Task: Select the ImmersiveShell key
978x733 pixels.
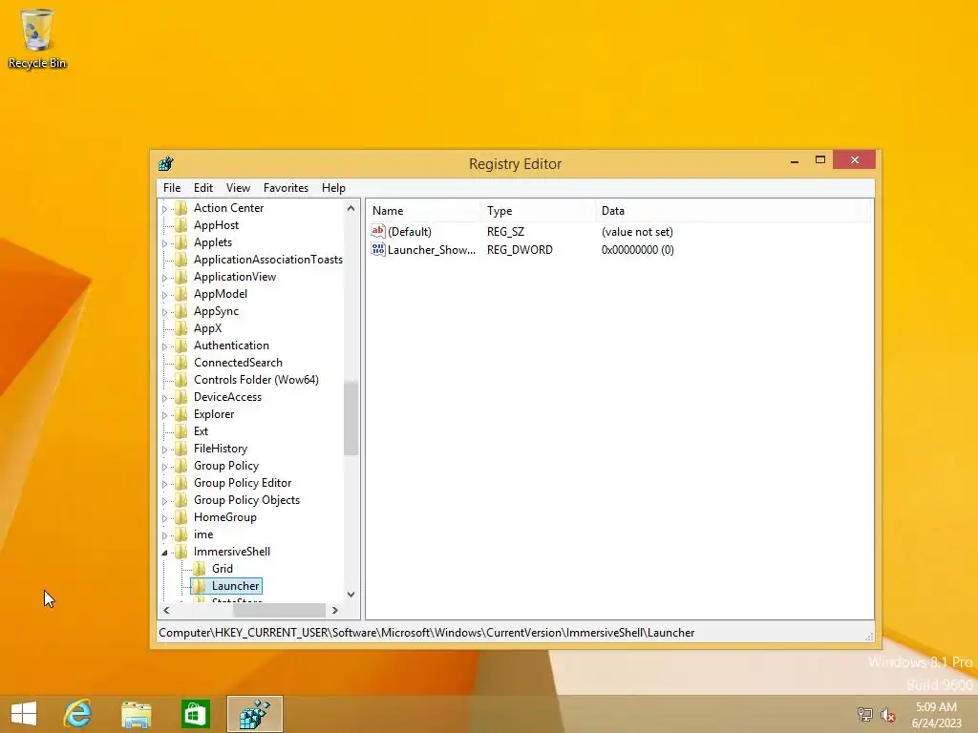Action: (231, 551)
